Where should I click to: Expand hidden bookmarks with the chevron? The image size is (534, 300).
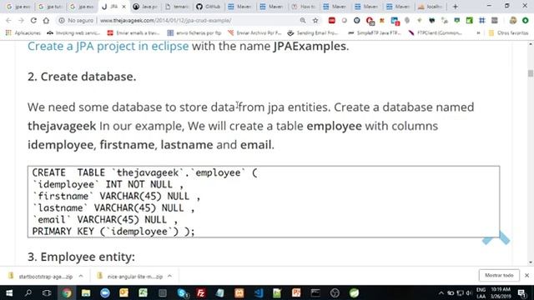click(478, 33)
